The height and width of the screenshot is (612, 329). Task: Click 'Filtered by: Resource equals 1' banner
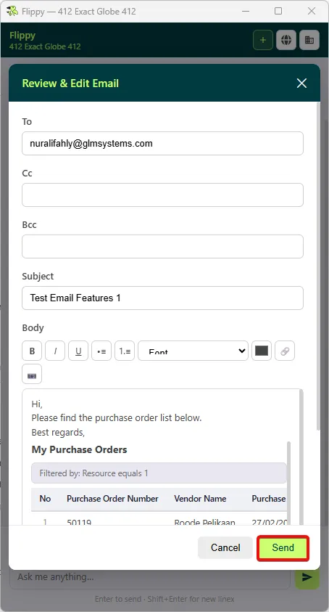click(x=159, y=473)
